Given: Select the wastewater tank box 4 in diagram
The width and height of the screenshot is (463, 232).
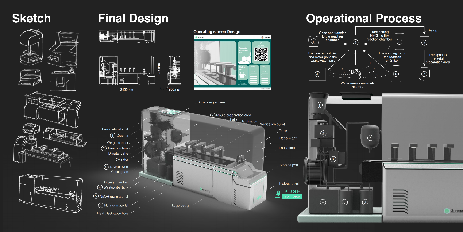Looking at the screenshot, I should [x=317, y=74].
